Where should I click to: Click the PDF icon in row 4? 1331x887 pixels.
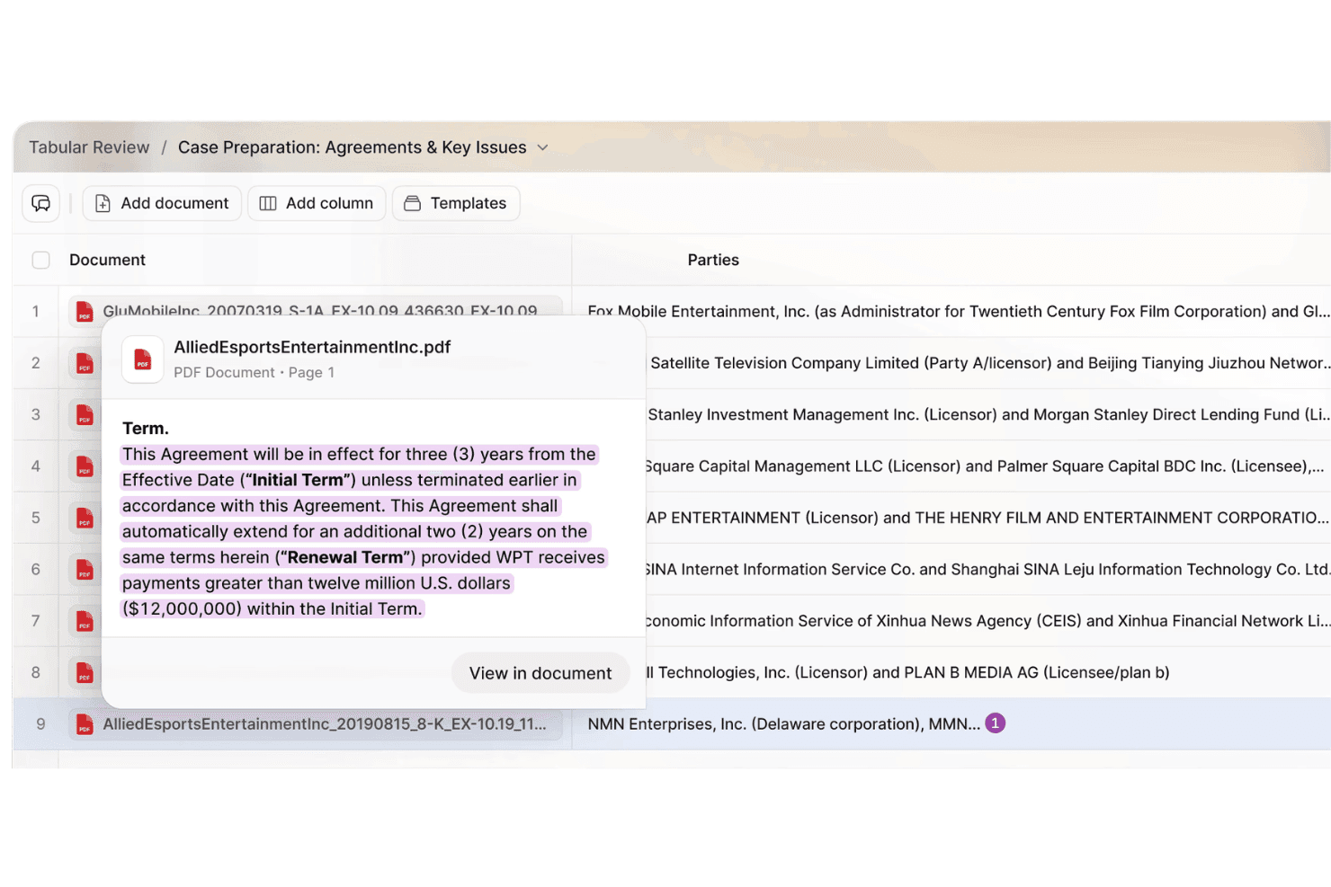(85, 466)
